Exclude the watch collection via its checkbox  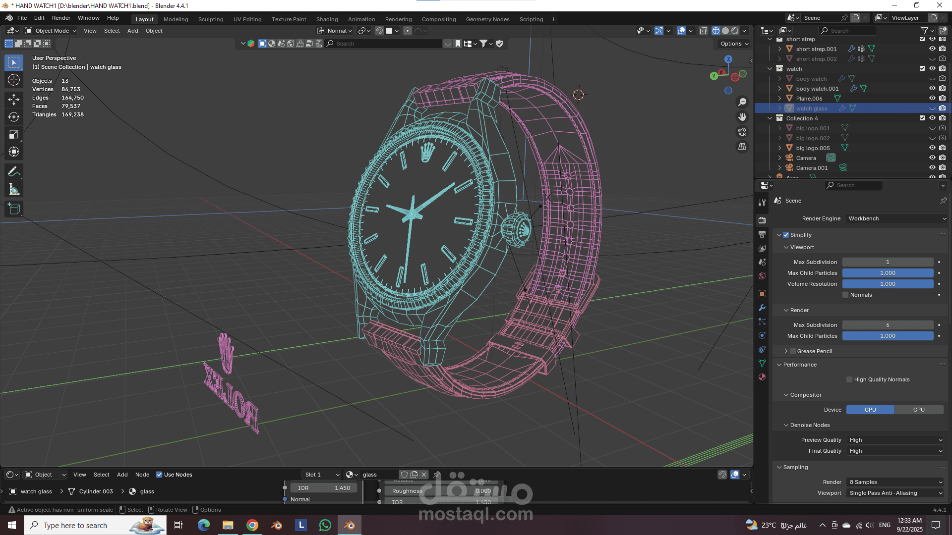pos(922,68)
